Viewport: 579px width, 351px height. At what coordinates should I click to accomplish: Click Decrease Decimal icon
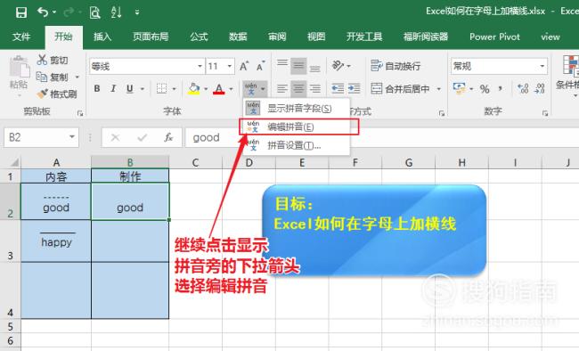[540, 89]
